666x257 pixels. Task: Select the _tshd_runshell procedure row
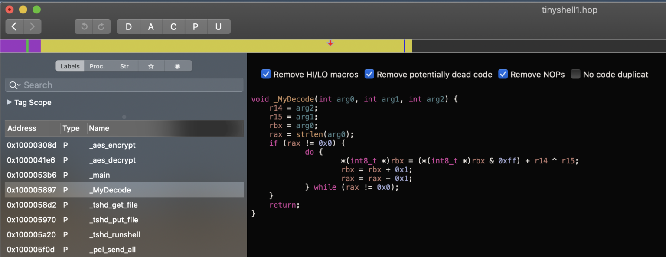124,234
